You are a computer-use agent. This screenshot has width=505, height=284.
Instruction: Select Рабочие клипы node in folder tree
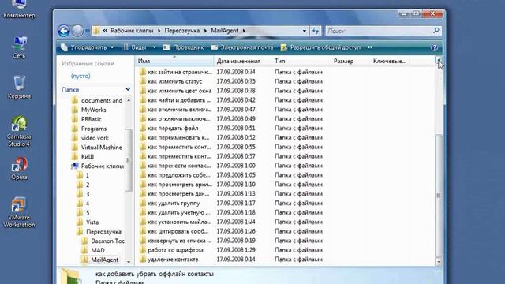(x=98, y=166)
